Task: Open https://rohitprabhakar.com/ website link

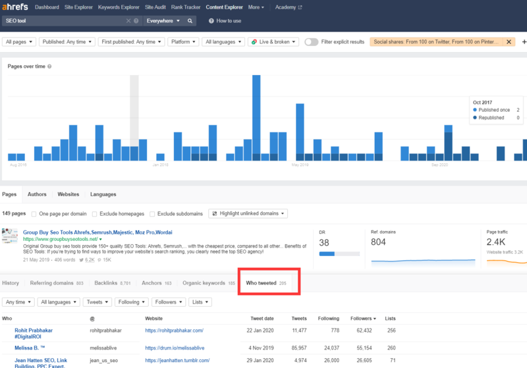Action: [x=174, y=330]
